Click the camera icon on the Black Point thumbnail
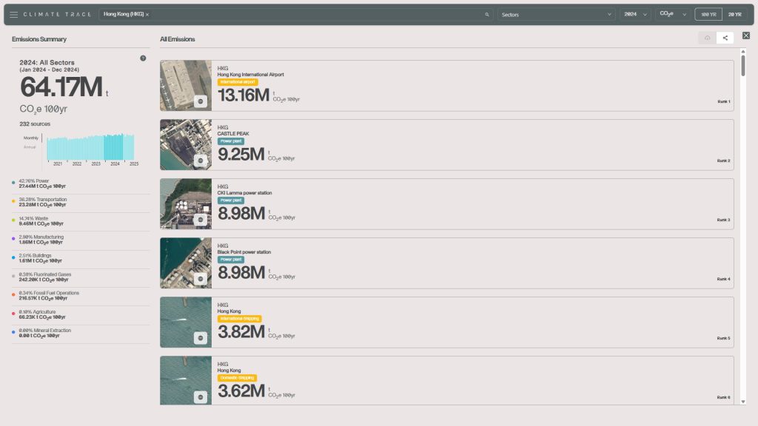This screenshot has height=426, width=758. (201, 279)
